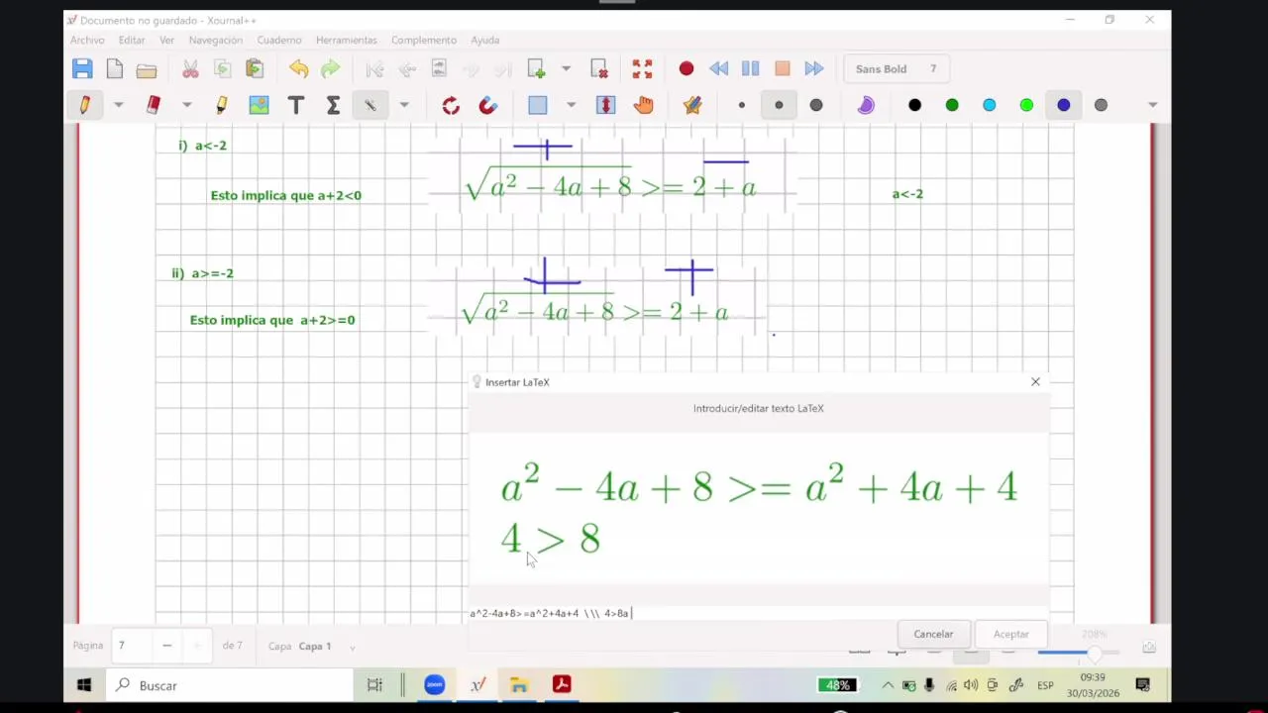Viewport: 1268px width, 713px height.
Task: Go to first page icon
Action: tap(374, 69)
